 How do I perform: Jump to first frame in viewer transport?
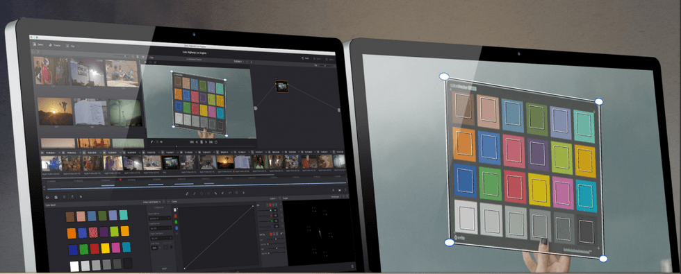tap(192, 142)
